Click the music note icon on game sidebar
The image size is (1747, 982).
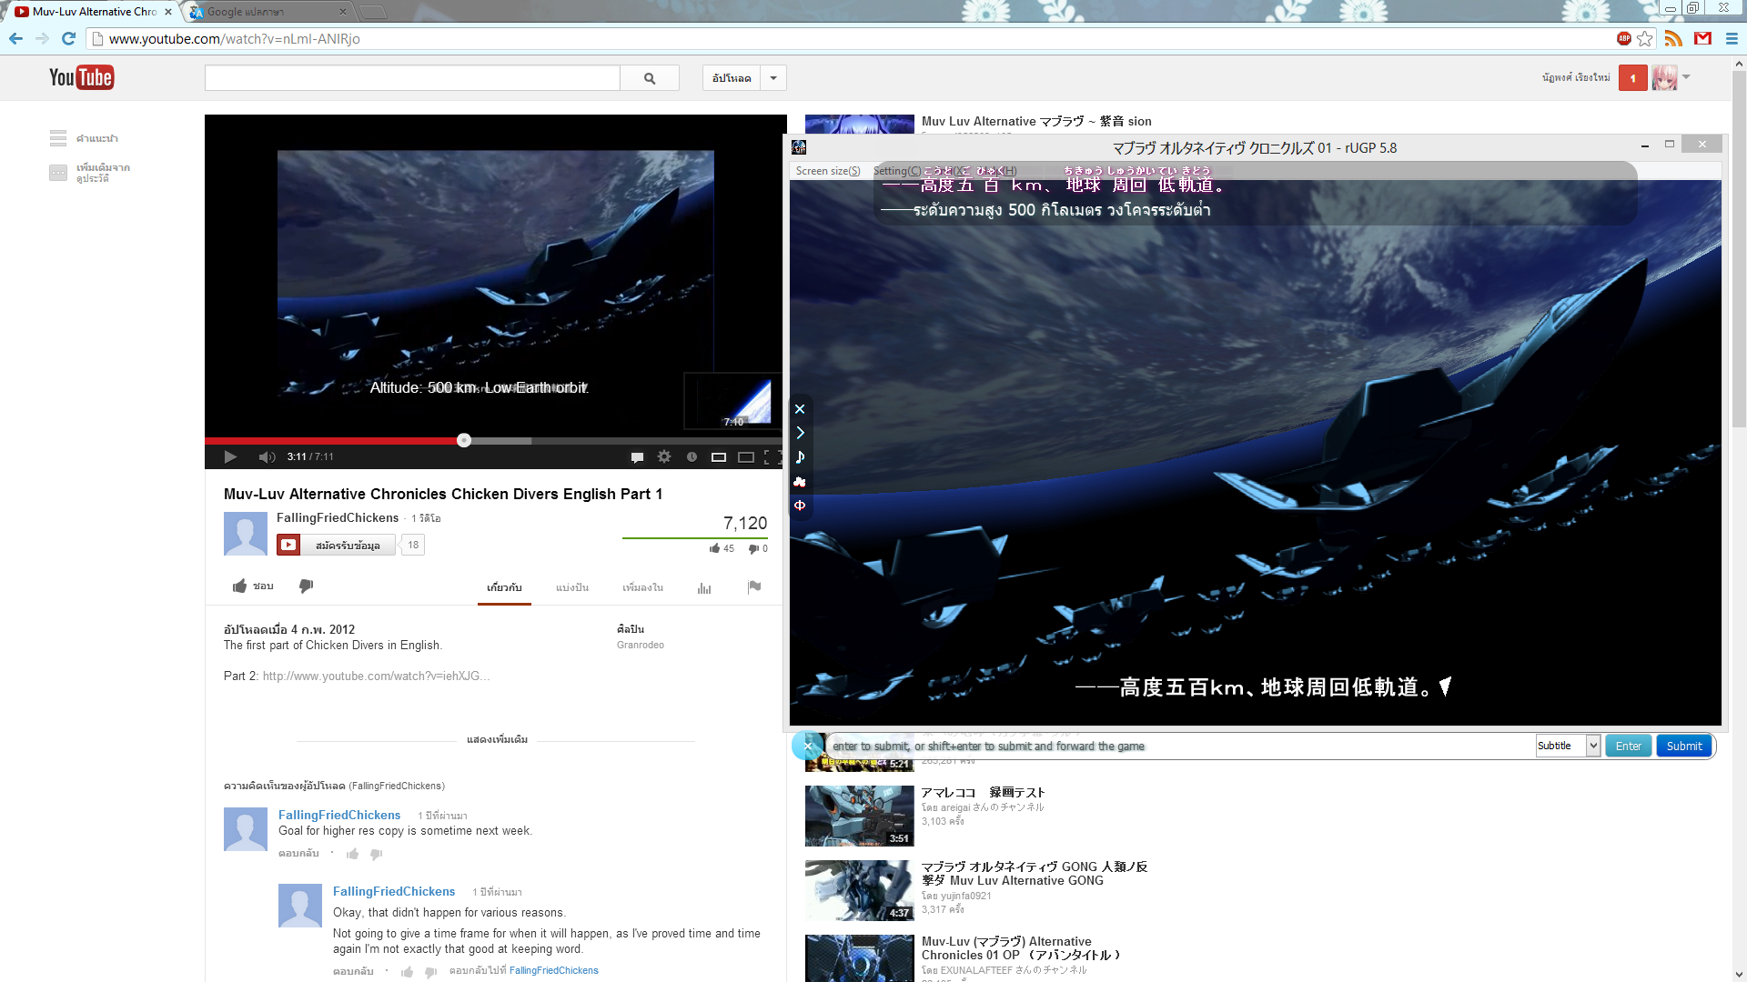click(800, 457)
